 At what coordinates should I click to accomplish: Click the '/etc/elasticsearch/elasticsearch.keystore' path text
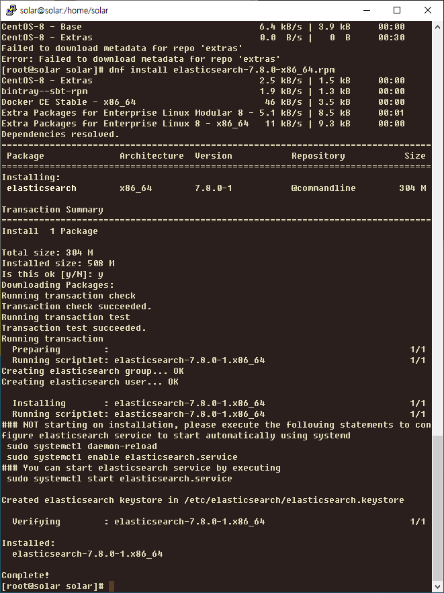294,500
